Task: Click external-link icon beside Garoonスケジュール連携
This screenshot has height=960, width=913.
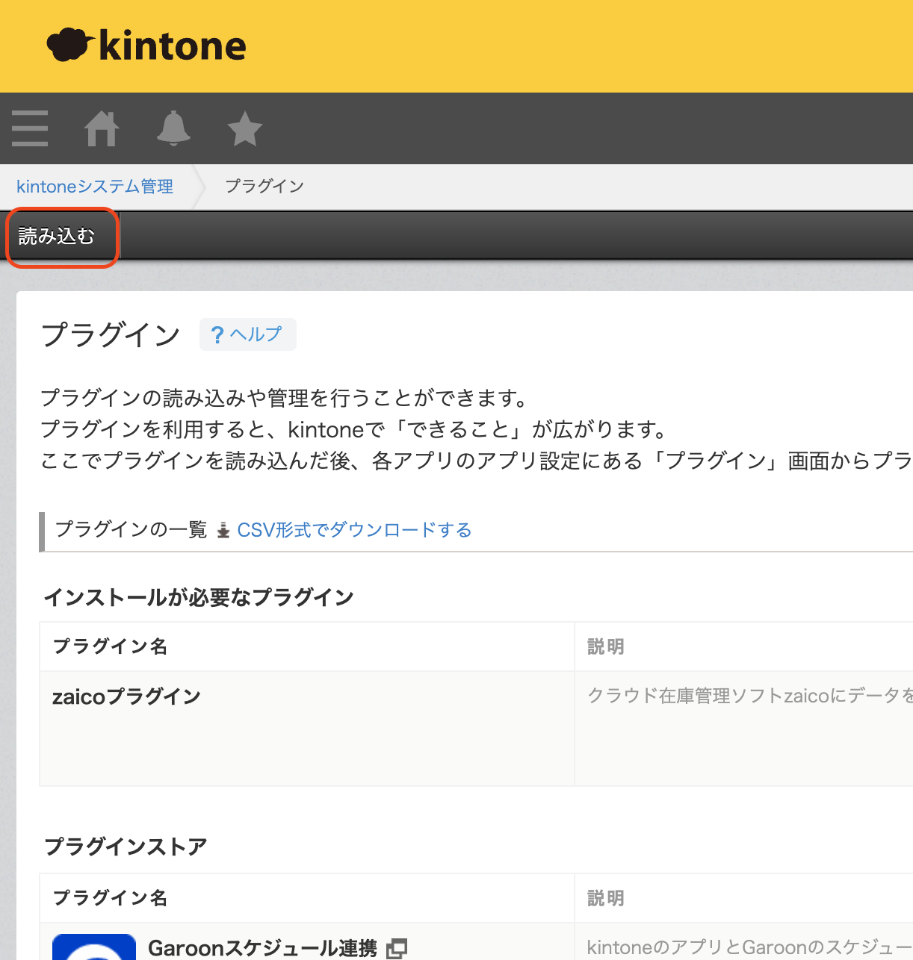Action: coord(397,949)
